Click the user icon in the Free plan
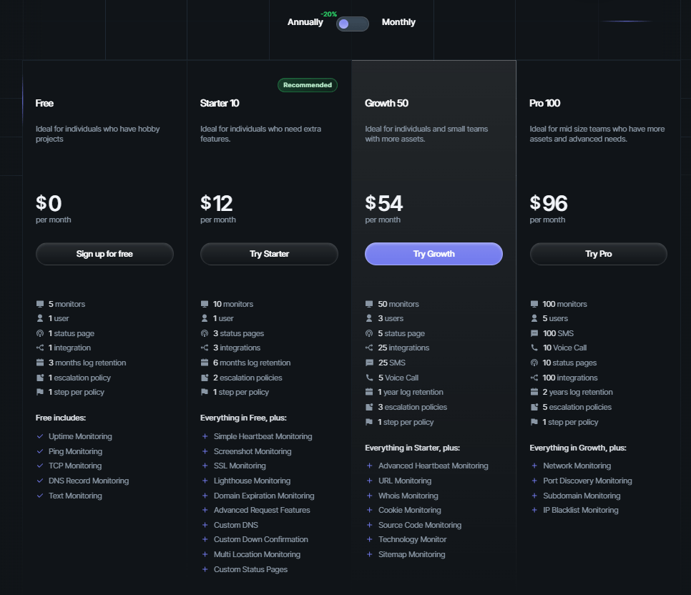The image size is (691, 595). [x=41, y=318]
